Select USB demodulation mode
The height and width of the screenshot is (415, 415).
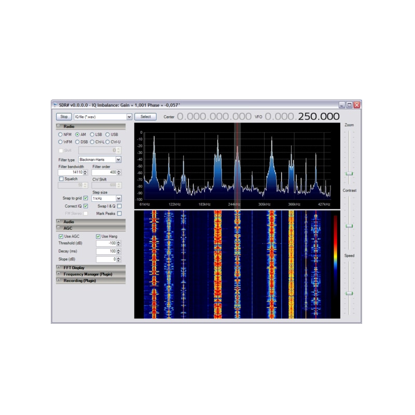pos(108,134)
